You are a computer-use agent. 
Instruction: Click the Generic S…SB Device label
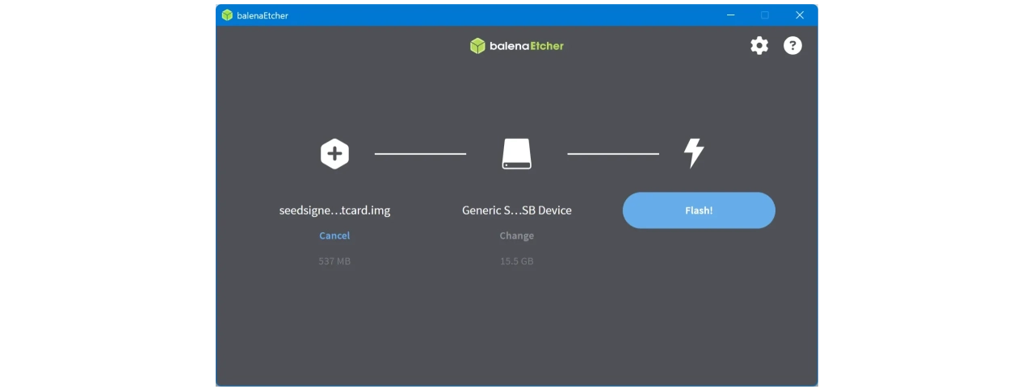(516, 210)
